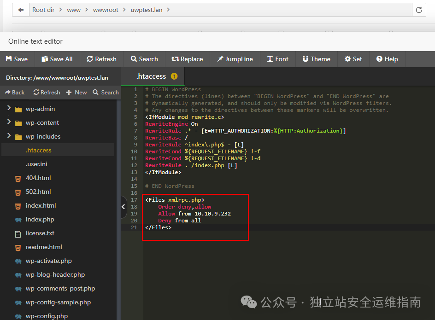Open the index.php file
The width and height of the screenshot is (435, 320).
40,220
